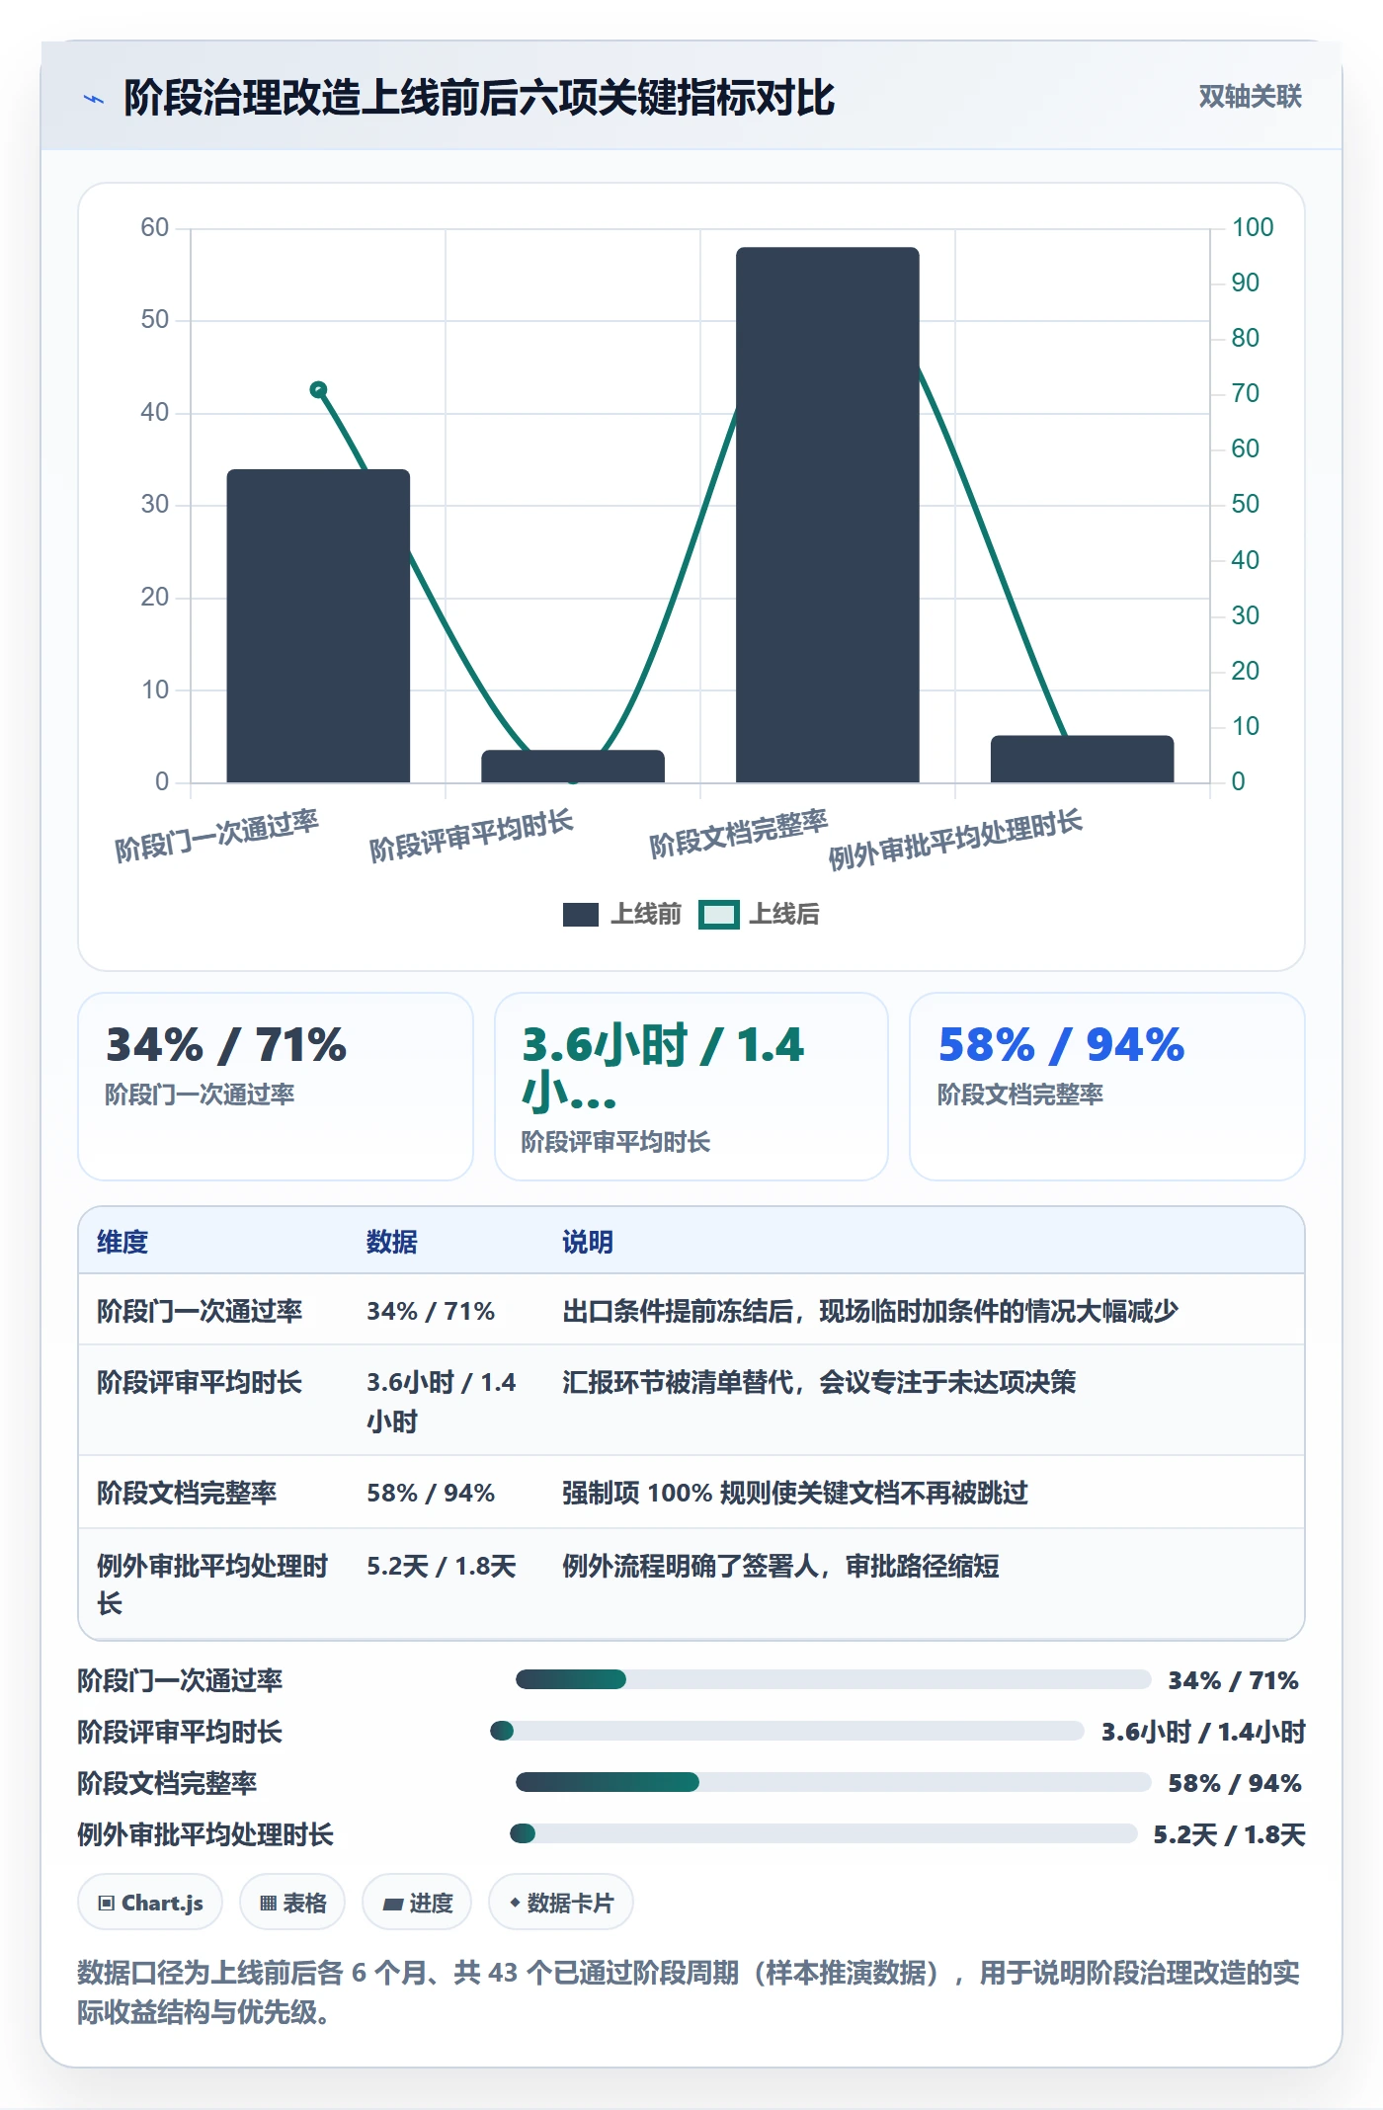1383x2110 pixels.
Task: Click the 双轴关联 label in header
Action: [x=1250, y=96]
